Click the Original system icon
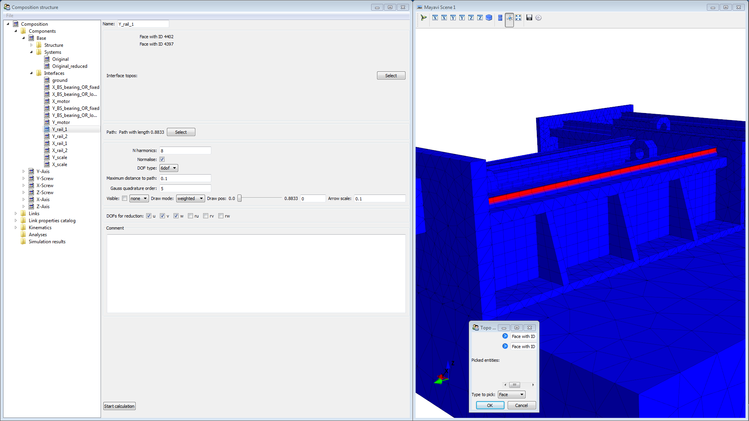Image resolution: width=749 pixels, height=421 pixels. pos(47,59)
